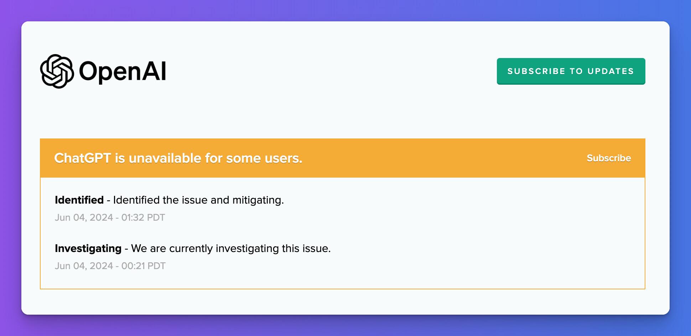The height and width of the screenshot is (336, 691).
Task: Click 'unavailable for some users' headline text
Action: point(215,158)
